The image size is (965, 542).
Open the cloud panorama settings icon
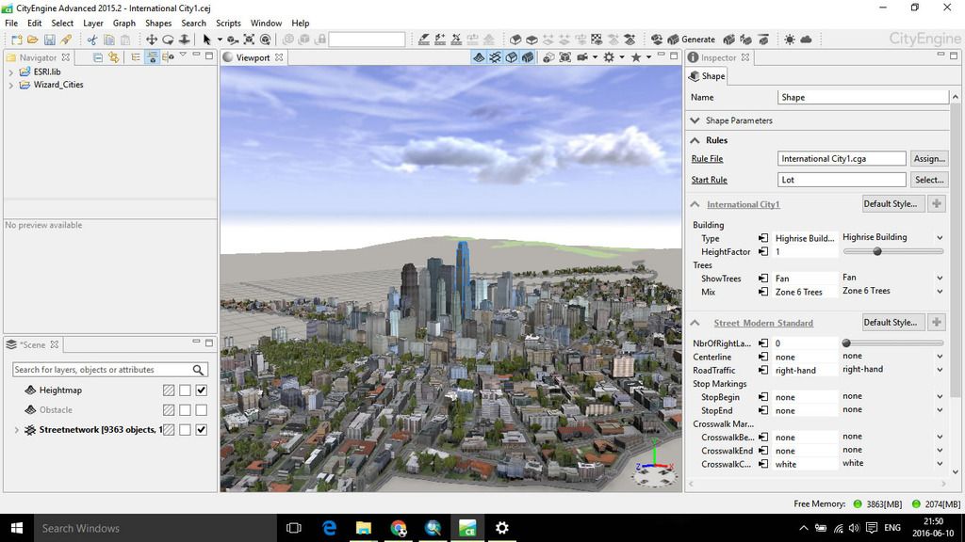click(x=806, y=40)
